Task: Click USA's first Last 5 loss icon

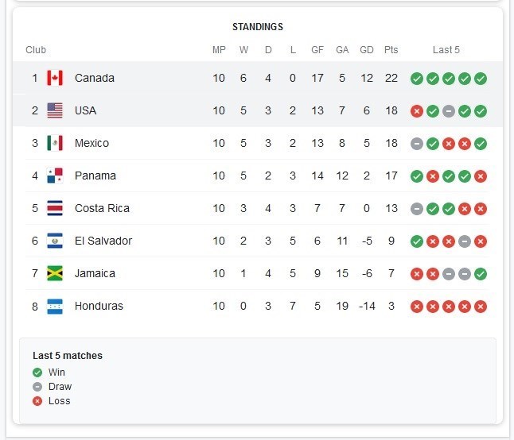Action: pos(417,111)
